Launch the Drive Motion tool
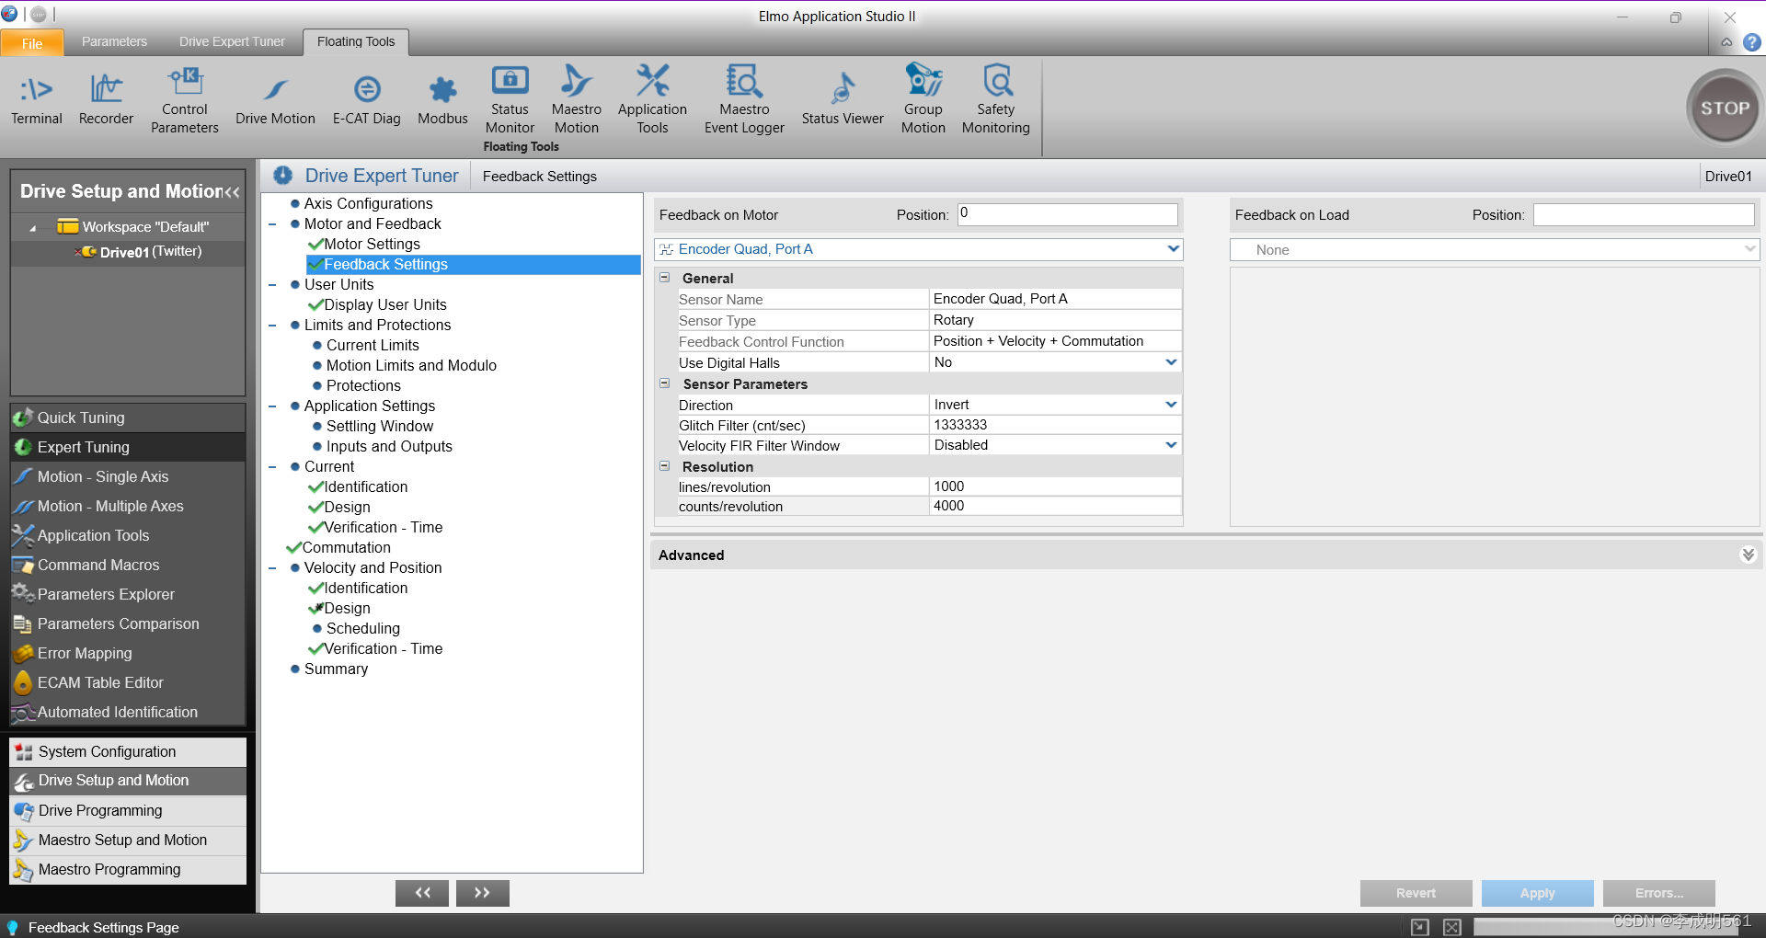Viewport: 1766px width, 938px height. tap(275, 99)
